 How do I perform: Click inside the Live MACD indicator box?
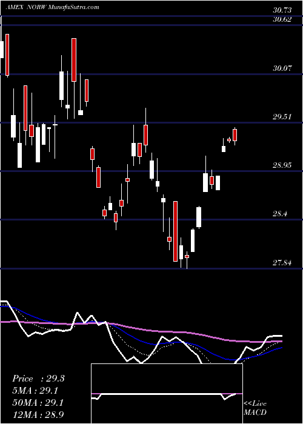pyautogui.click(x=167, y=394)
